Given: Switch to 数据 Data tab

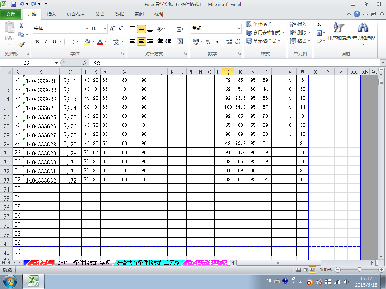Looking at the screenshot, I should click(119, 14).
